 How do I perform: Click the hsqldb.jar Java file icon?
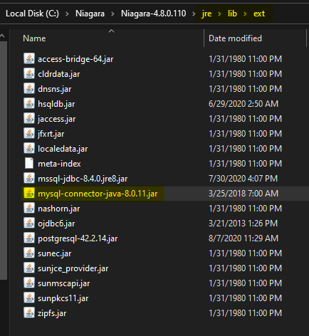pyautogui.click(x=29, y=104)
